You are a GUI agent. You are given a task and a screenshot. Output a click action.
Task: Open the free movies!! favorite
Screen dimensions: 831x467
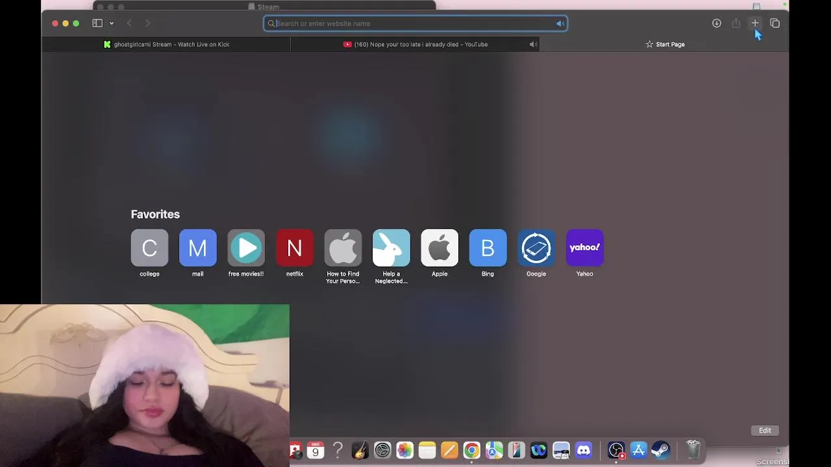246,253
